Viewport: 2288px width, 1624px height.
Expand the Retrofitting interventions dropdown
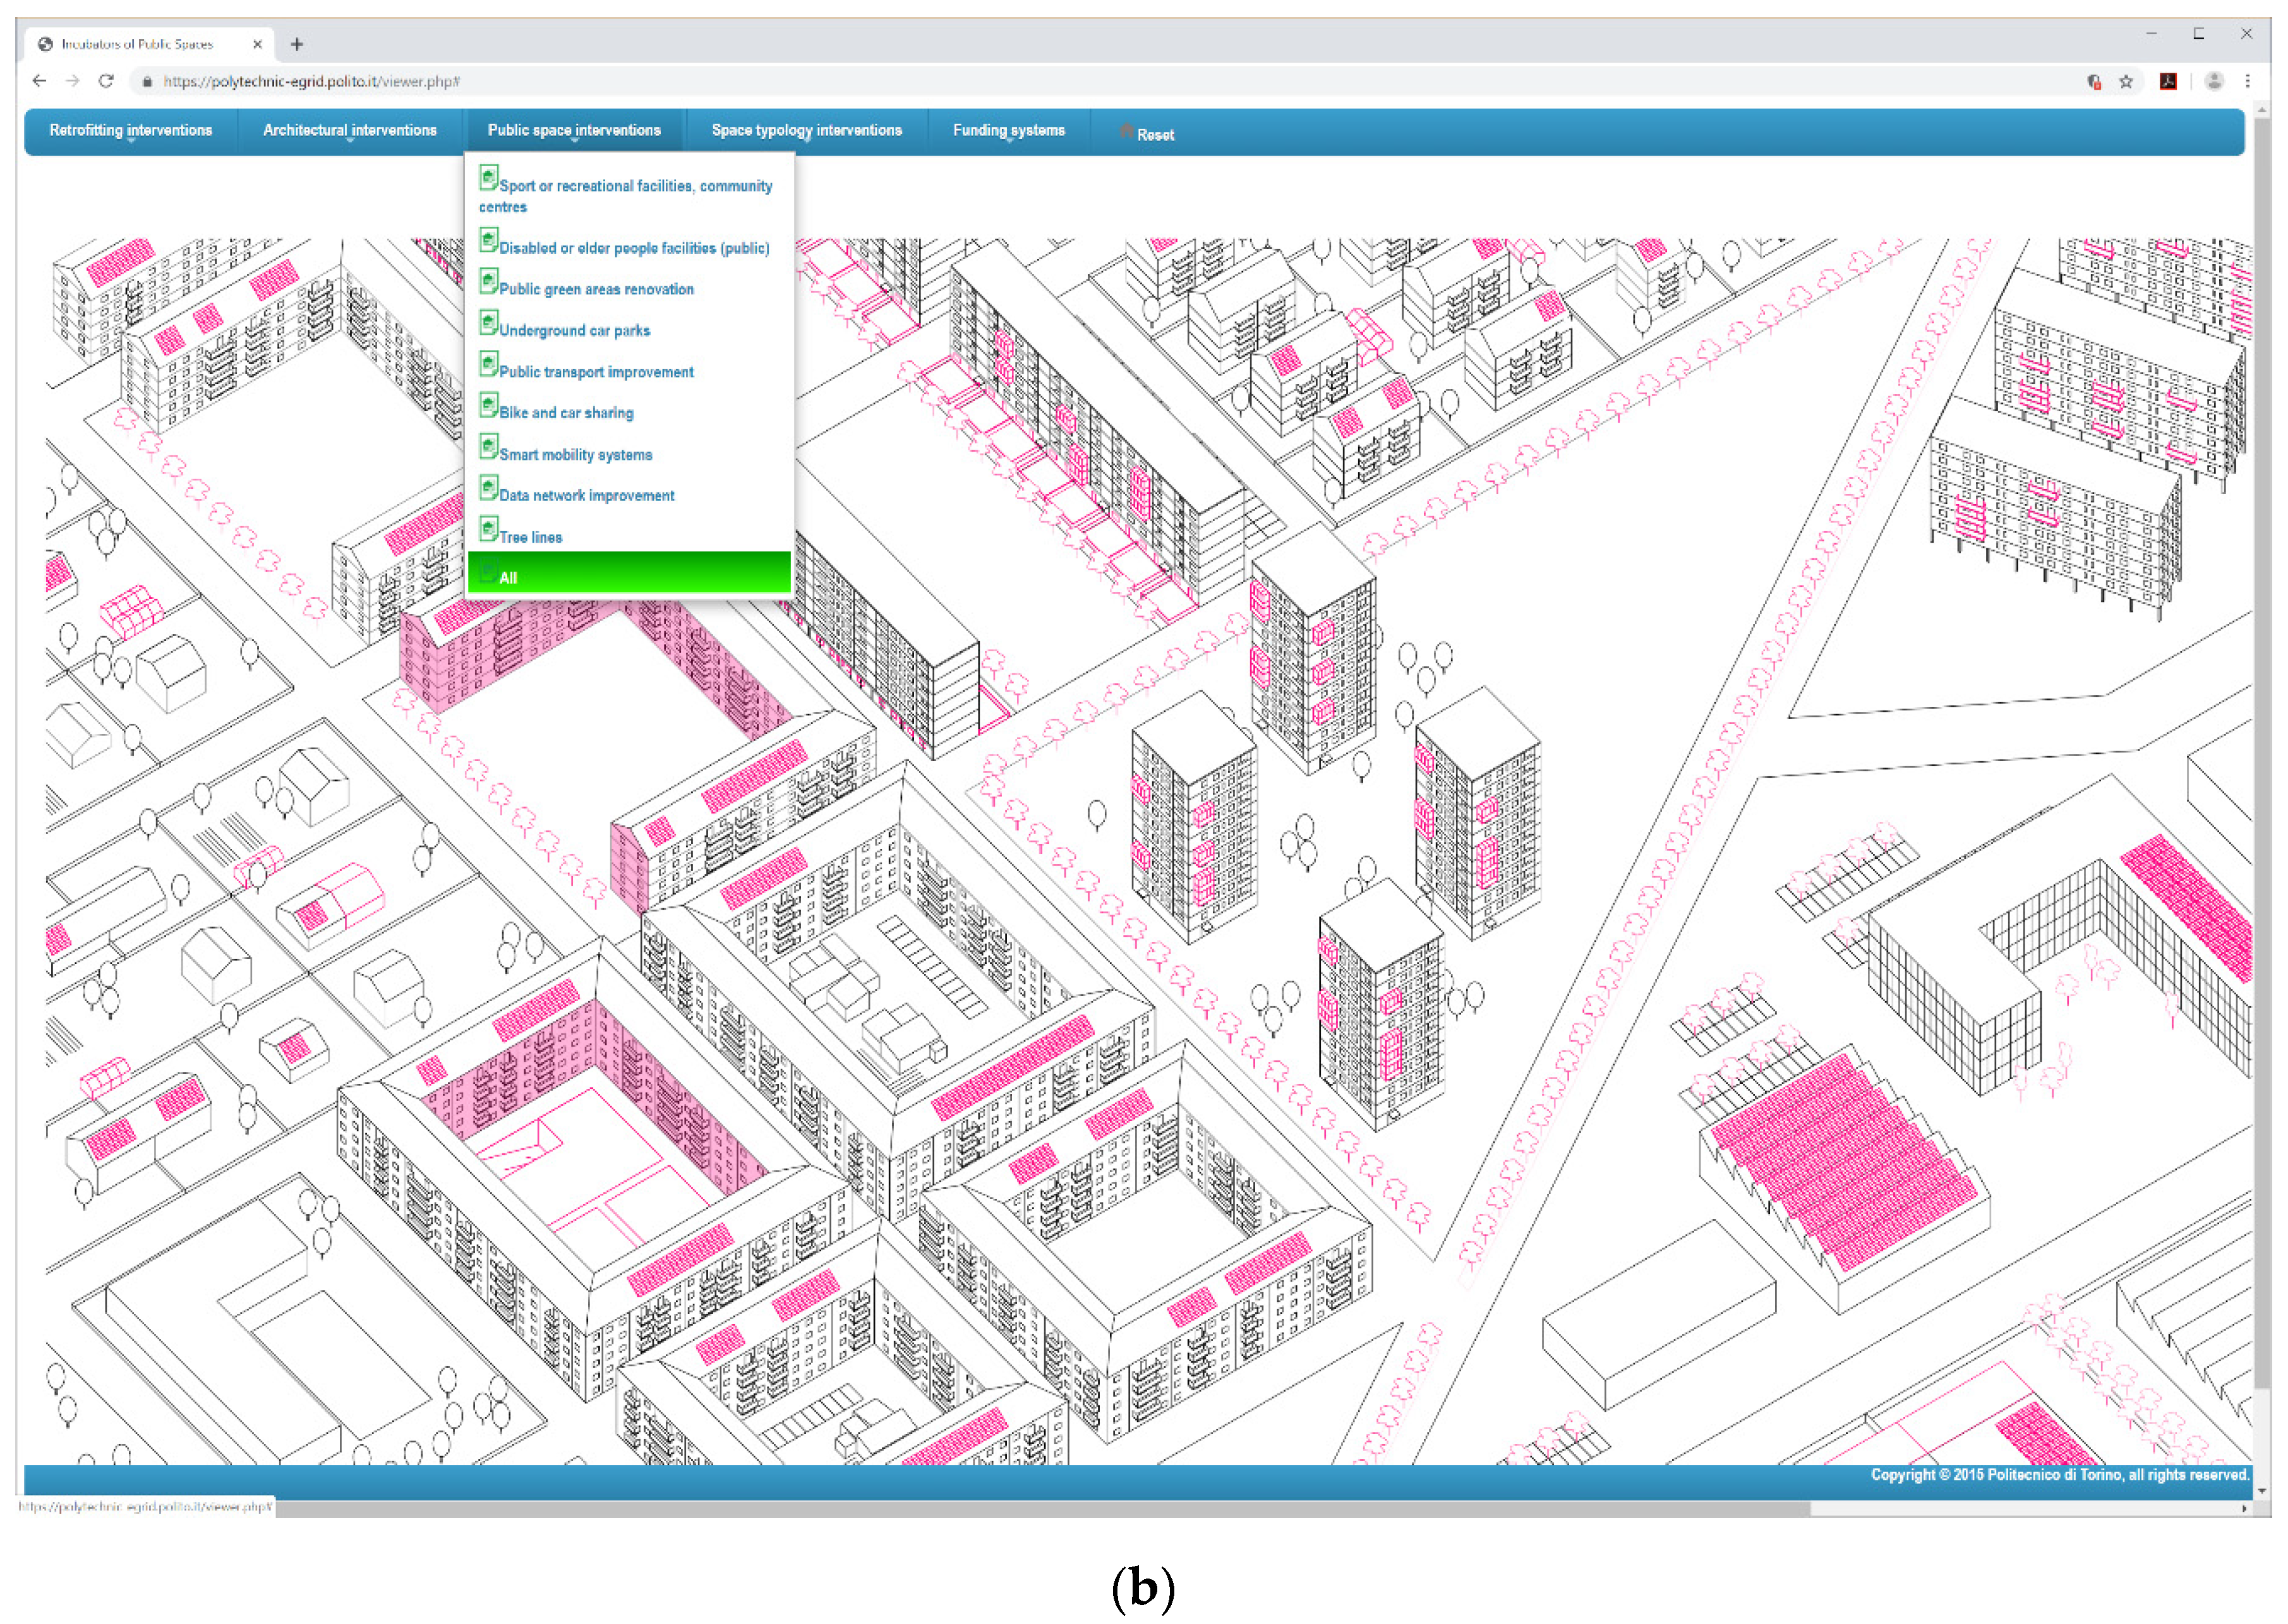[x=131, y=131]
